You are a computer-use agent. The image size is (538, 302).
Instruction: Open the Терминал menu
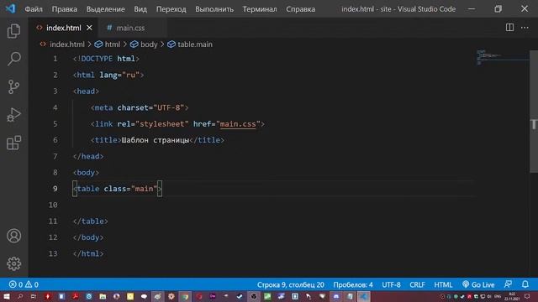coord(260,9)
